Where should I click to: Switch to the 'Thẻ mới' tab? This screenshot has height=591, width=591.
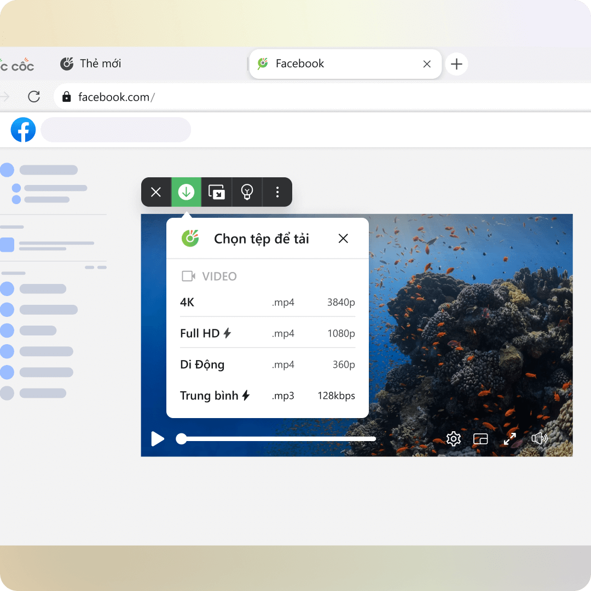[91, 64]
